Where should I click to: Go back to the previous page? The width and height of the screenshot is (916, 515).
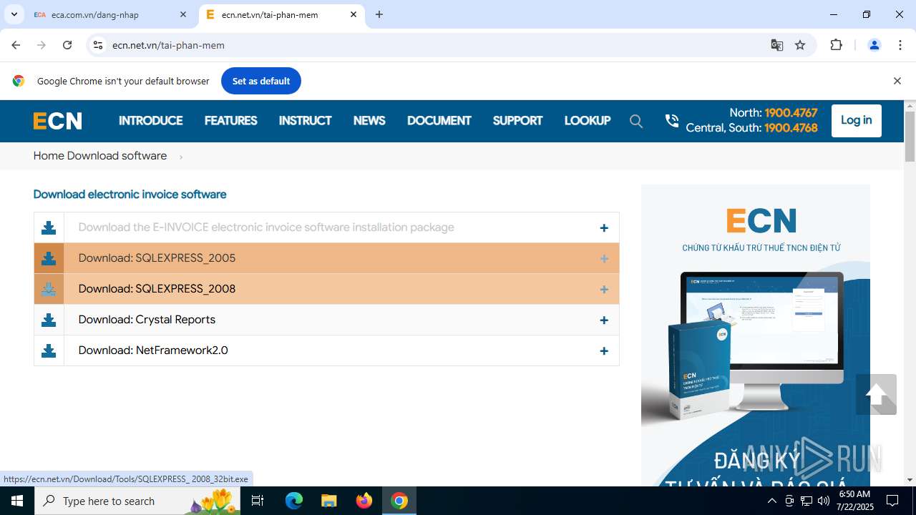[x=16, y=45]
